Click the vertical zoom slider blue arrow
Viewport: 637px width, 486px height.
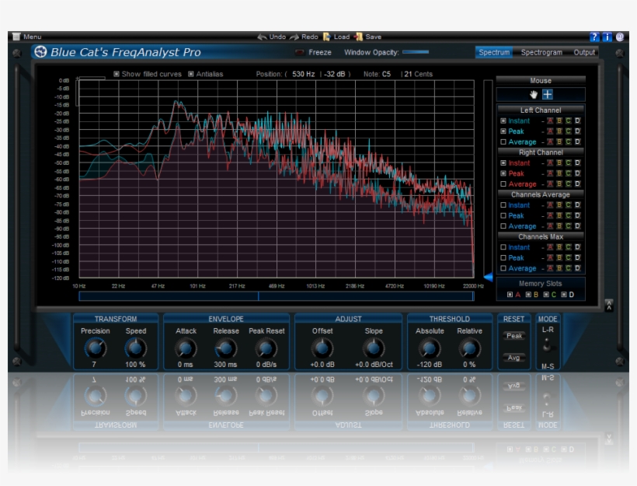(x=488, y=277)
